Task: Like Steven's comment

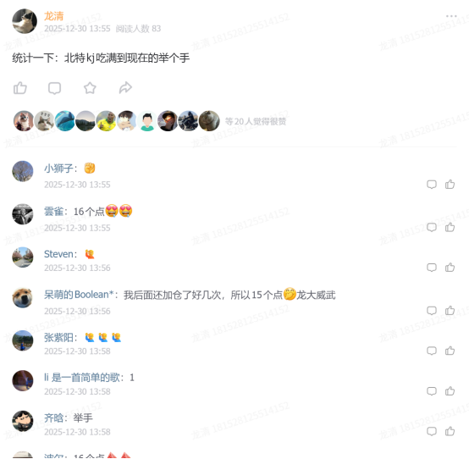Action: pos(450,268)
